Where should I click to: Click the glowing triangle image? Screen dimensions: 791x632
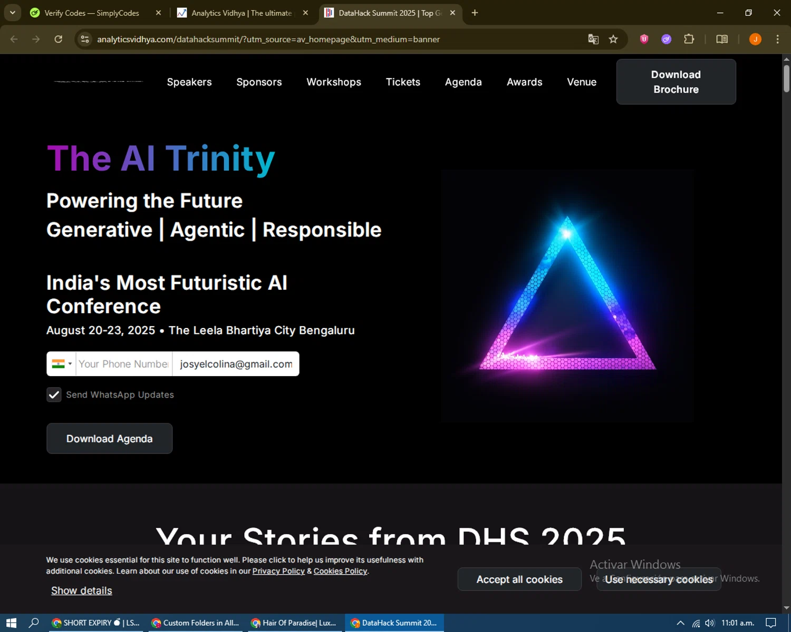point(567,295)
